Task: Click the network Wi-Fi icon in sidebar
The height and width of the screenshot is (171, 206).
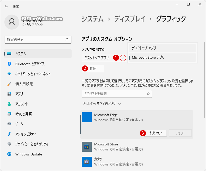Action: coord(9,74)
